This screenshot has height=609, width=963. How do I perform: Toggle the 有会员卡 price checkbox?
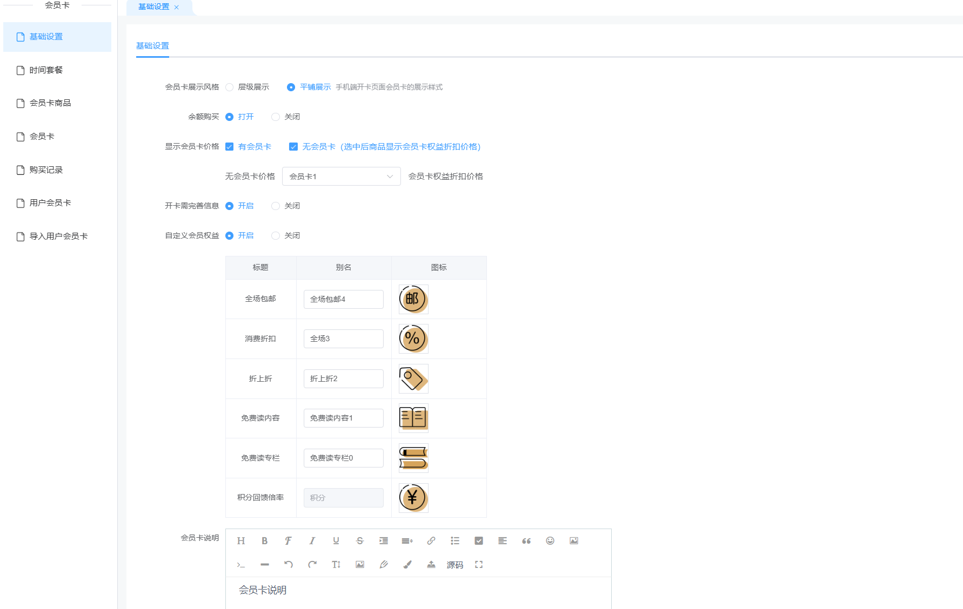230,147
